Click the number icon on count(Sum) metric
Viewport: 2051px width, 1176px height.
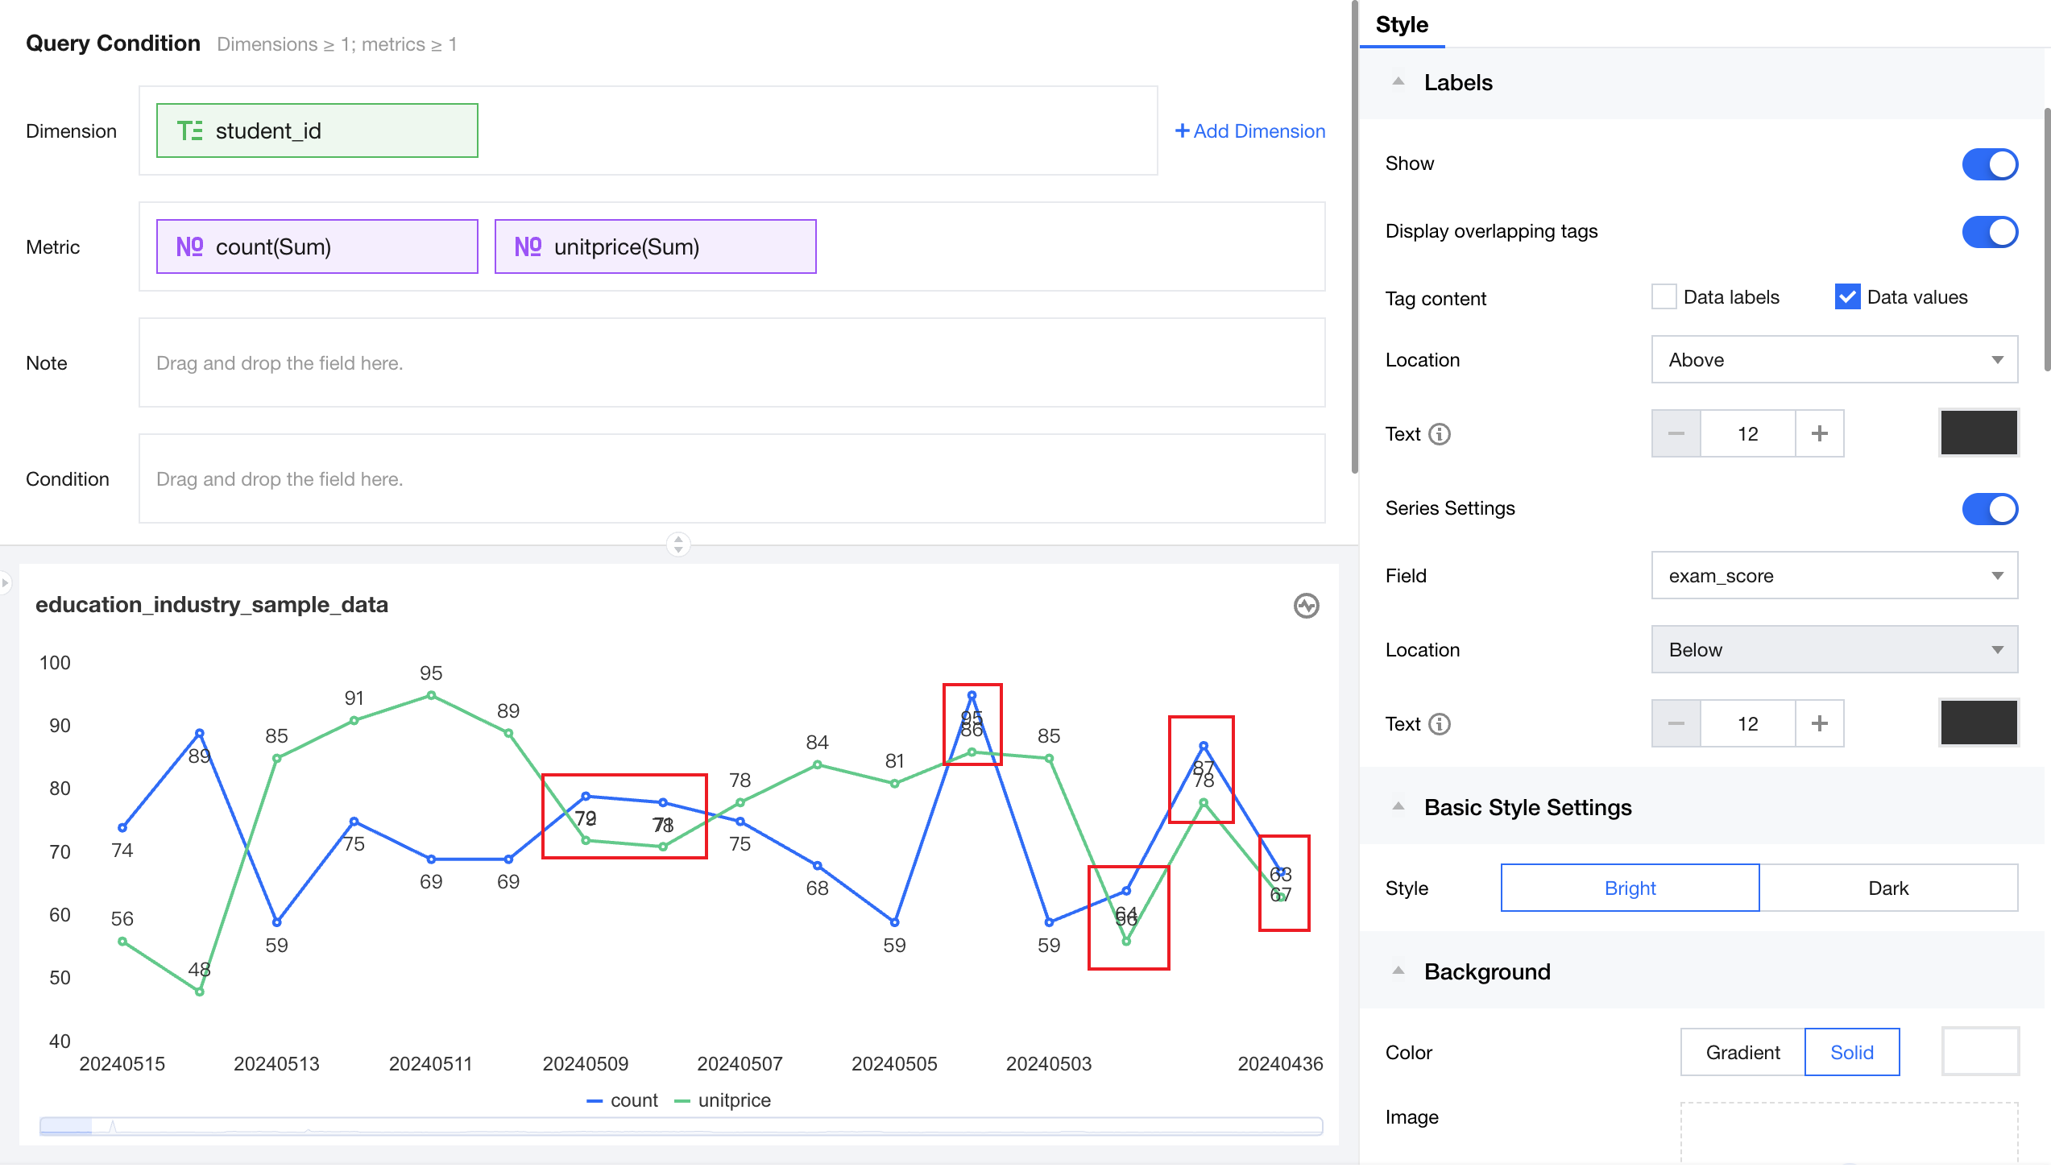[189, 246]
